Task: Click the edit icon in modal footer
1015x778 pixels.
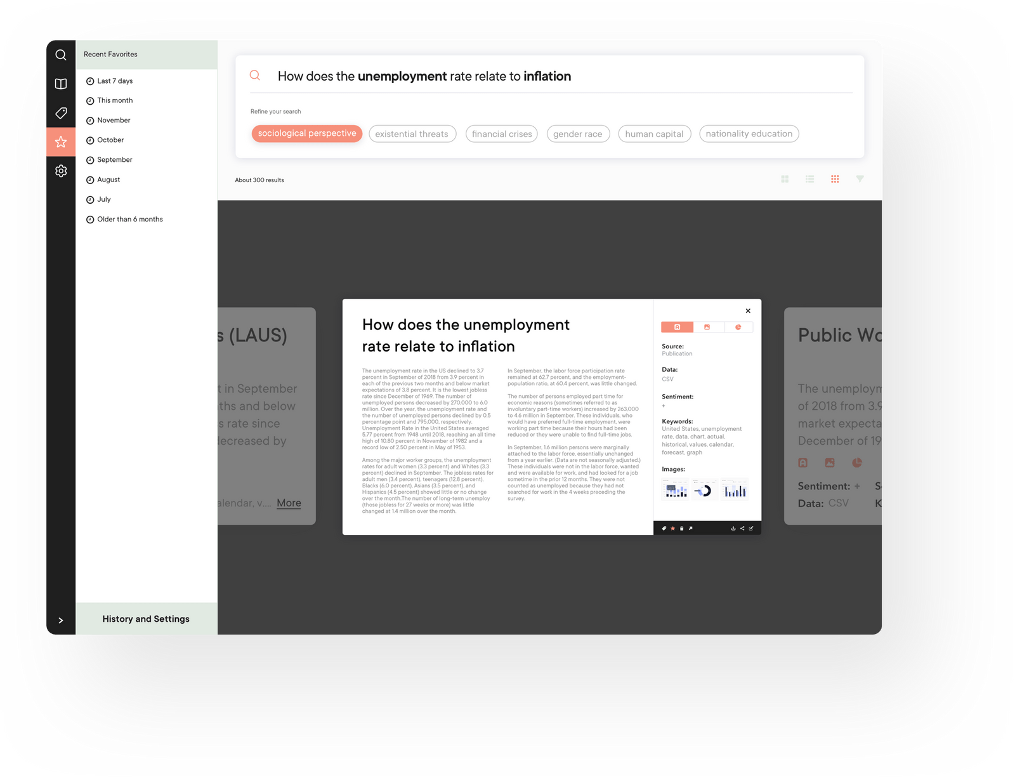Action: [751, 528]
